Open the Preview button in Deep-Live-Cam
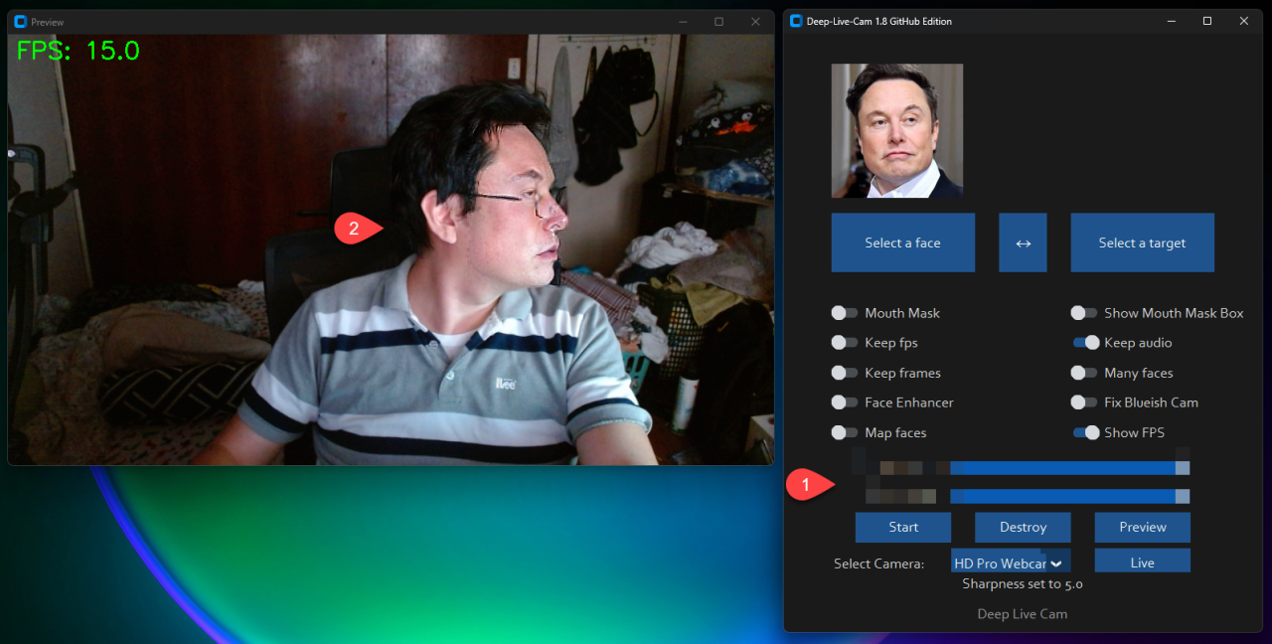 pyautogui.click(x=1143, y=527)
